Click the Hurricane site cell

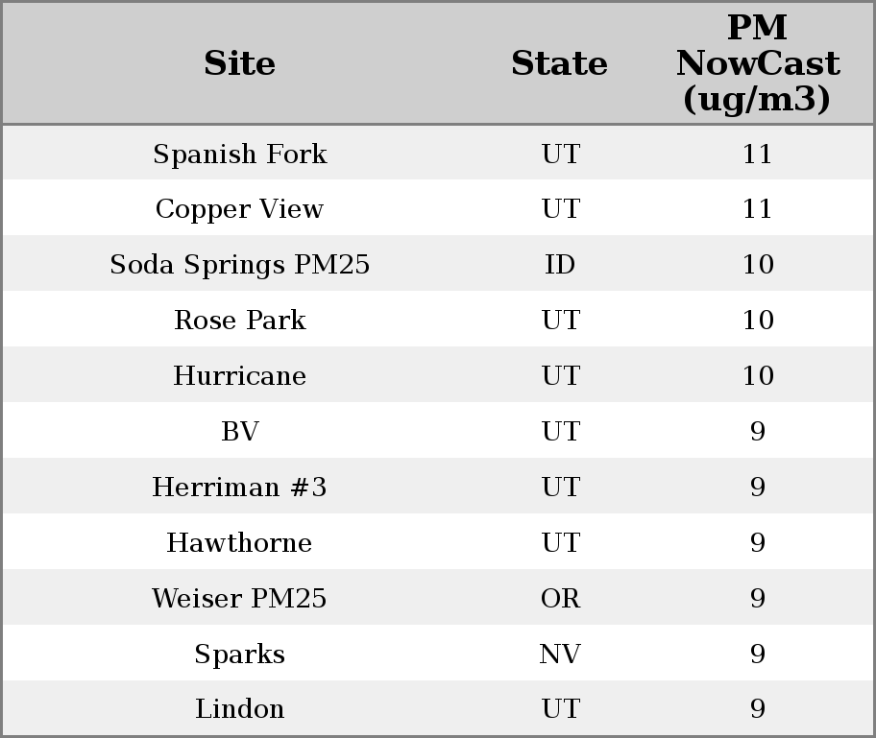[239, 376]
